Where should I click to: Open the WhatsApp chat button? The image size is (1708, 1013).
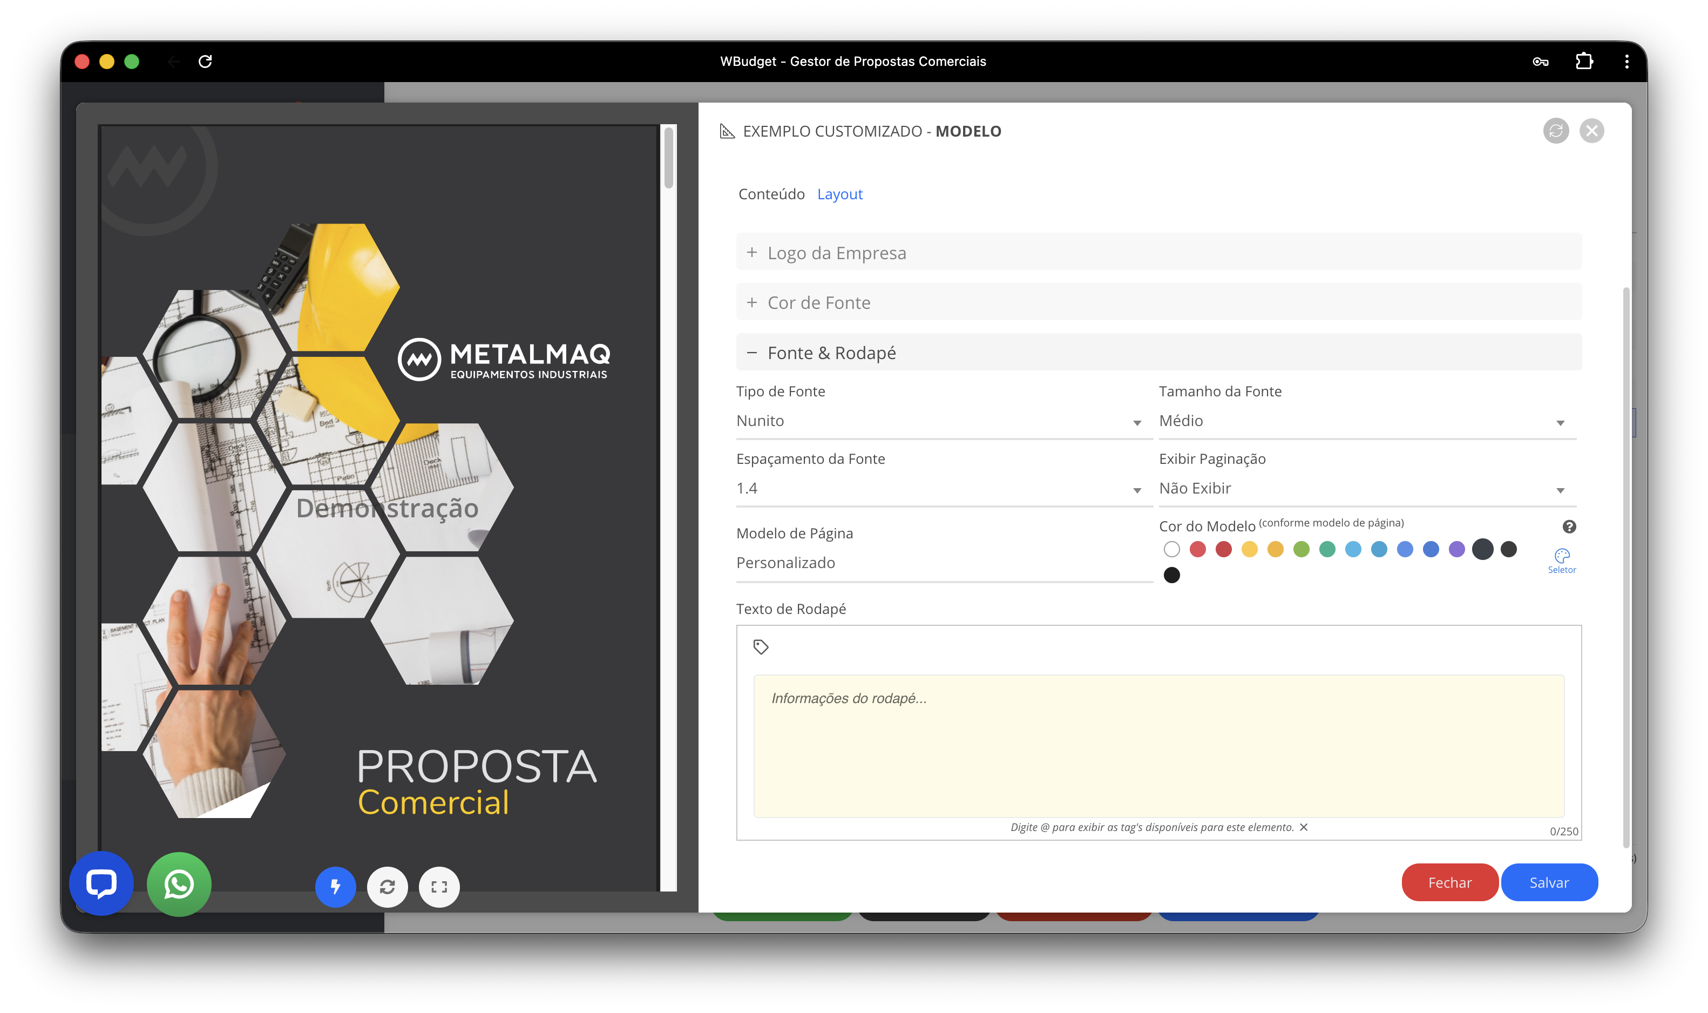tap(179, 884)
